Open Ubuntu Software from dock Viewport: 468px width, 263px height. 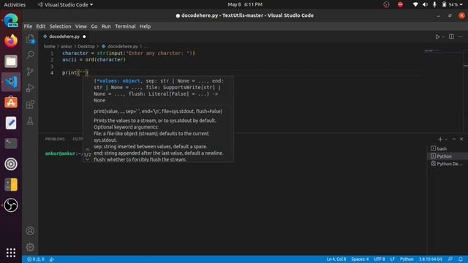coord(11,102)
